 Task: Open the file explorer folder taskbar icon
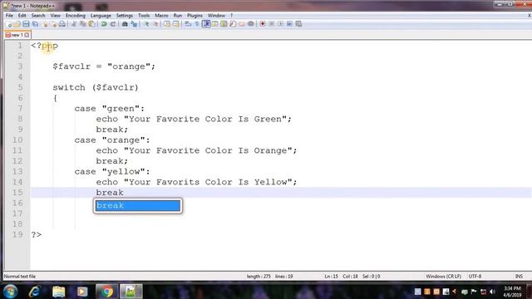pos(58,292)
